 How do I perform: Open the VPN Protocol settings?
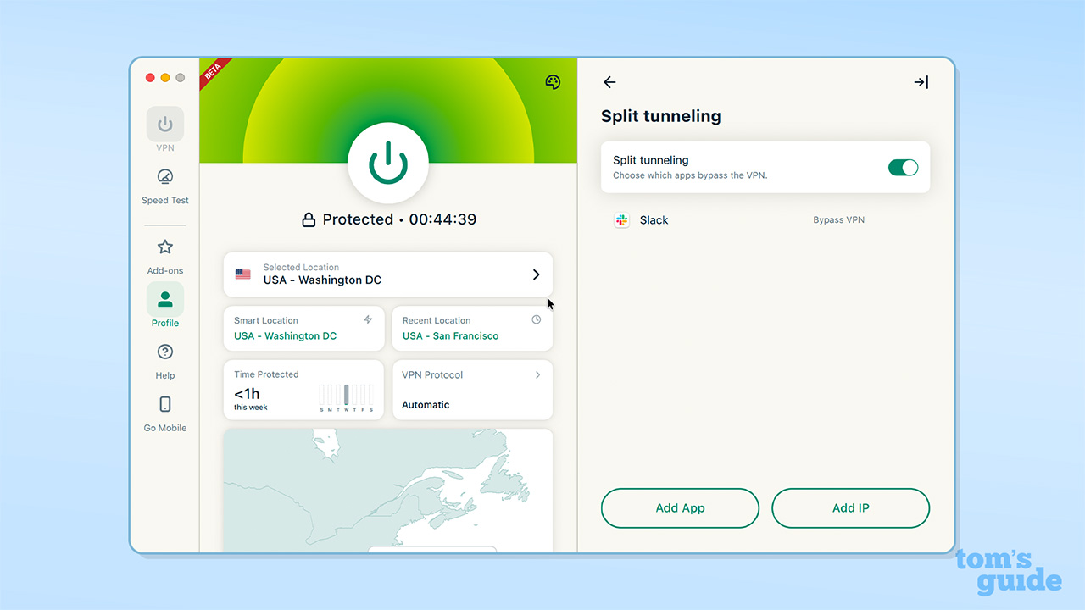tap(472, 390)
